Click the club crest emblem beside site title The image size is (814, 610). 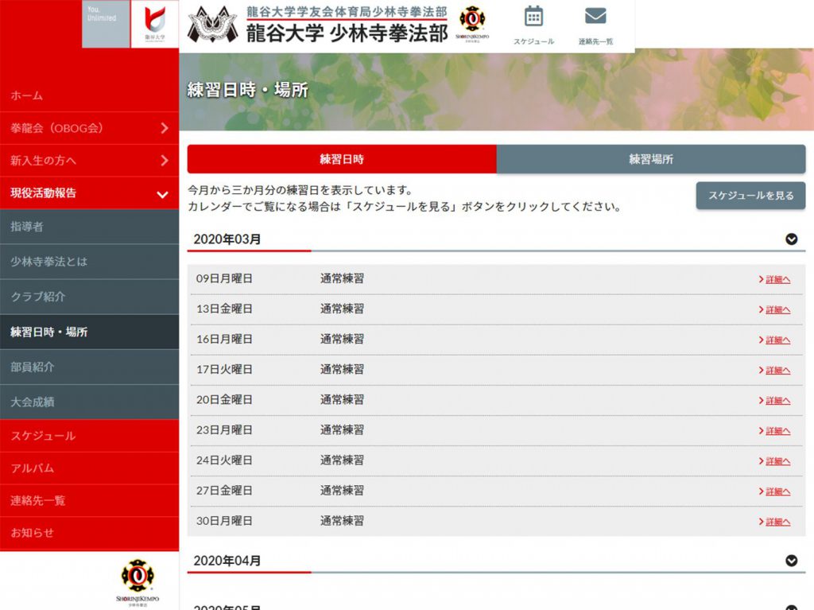click(212, 25)
